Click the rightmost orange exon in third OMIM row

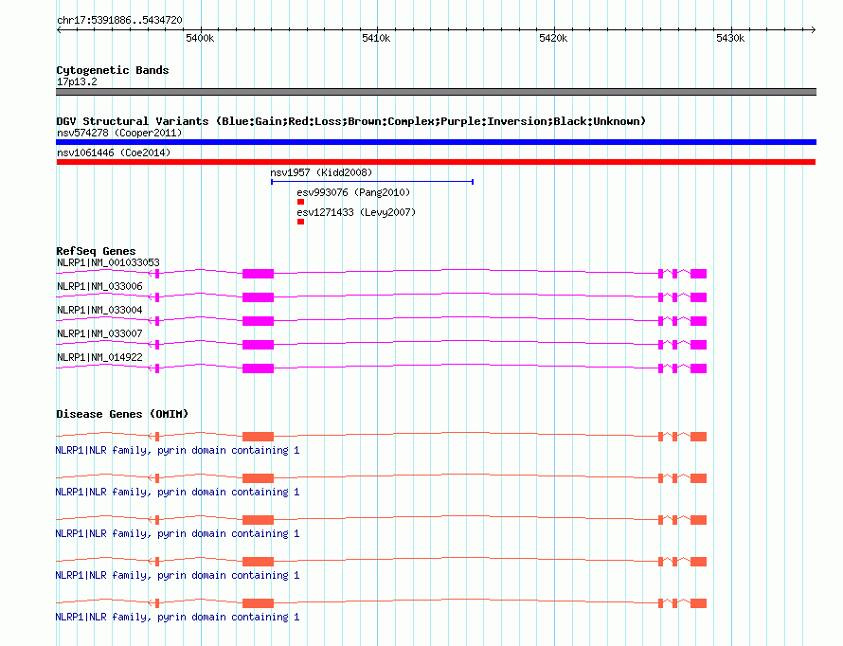click(698, 520)
